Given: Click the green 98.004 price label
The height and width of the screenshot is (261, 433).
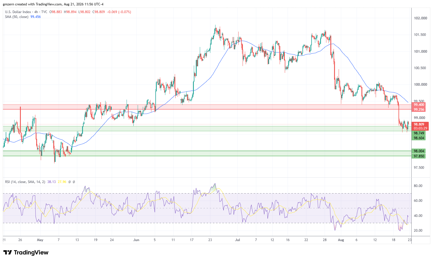Looking at the screenshot, I should 419,151.
